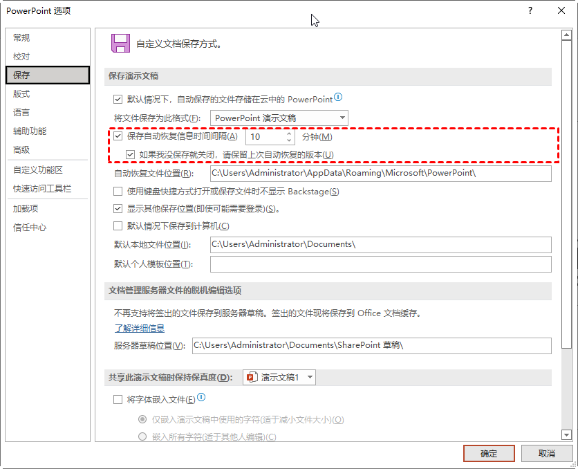This screenshot has height=469, width=578.
Task: Decrease AutoRecover minutes with down arrow
Action: [289, 140]
